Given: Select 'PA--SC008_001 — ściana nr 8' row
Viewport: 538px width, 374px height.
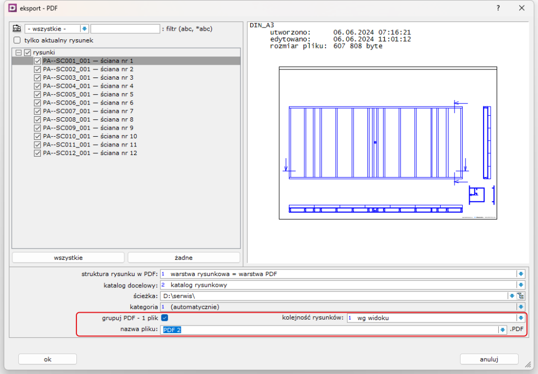Looking at the screenshot, I should (126, 119).
